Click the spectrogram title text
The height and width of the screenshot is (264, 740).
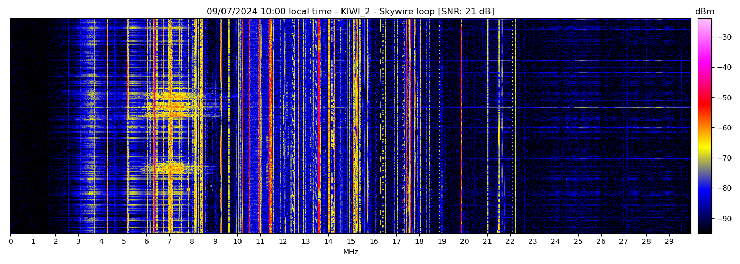point(350,12)
